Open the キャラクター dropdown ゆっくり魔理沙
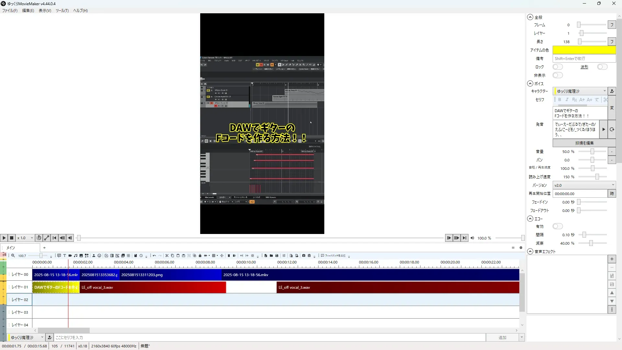The image size is (622, 350). click(580, 91)
